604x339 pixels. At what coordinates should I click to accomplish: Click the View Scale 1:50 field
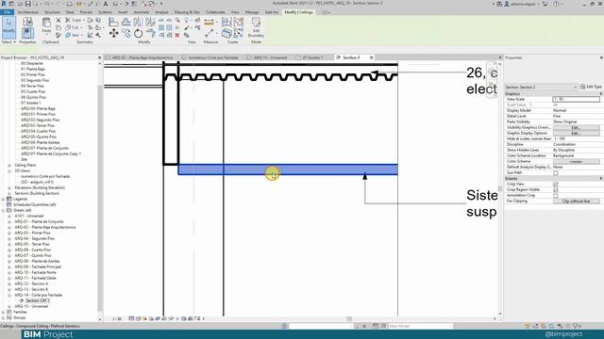[x=576, y=99]
